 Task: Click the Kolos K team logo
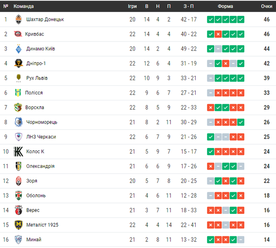18,151
